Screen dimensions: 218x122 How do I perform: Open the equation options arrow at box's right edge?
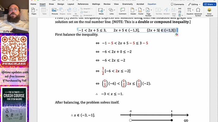point(177,30)
